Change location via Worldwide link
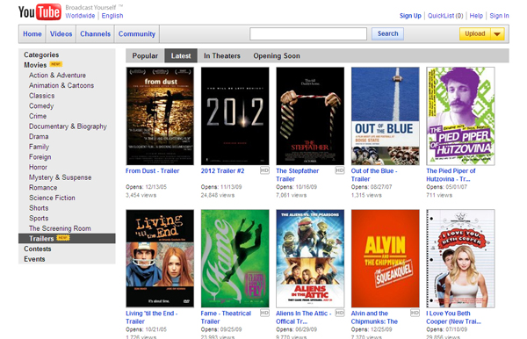527x339 pixels. (x=80, y=16)
